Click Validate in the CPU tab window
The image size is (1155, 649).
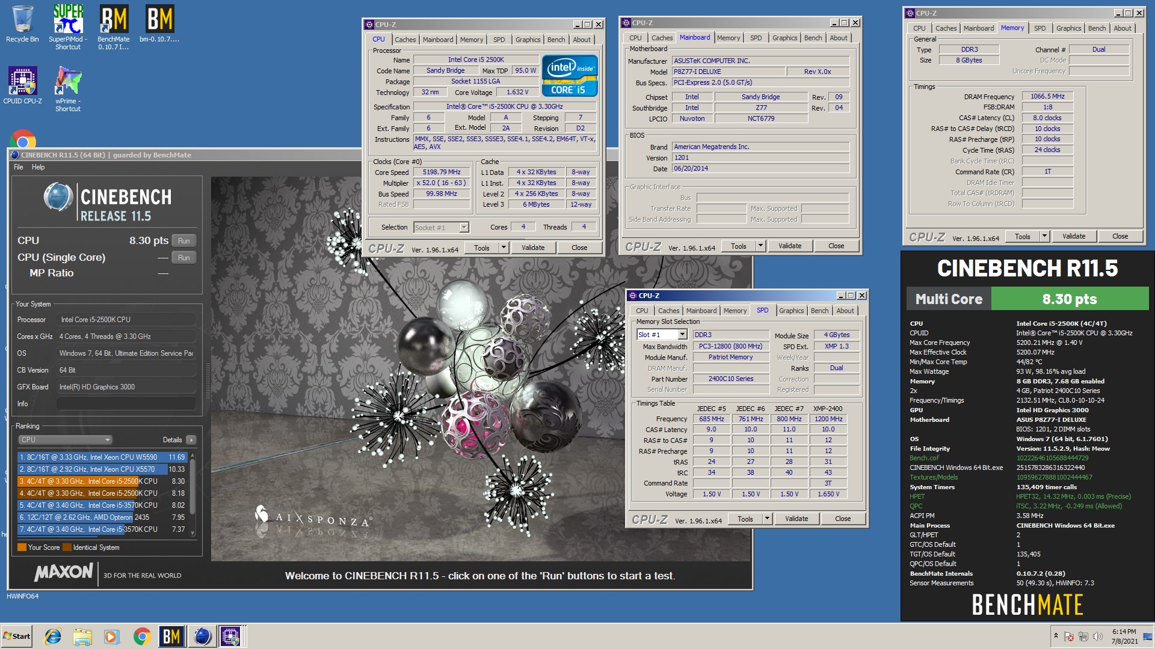tap(533, 248)
